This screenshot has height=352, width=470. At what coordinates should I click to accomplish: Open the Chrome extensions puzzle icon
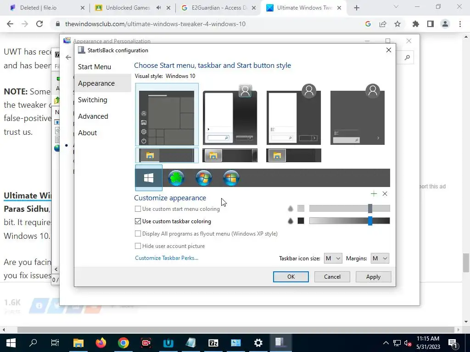415,24
